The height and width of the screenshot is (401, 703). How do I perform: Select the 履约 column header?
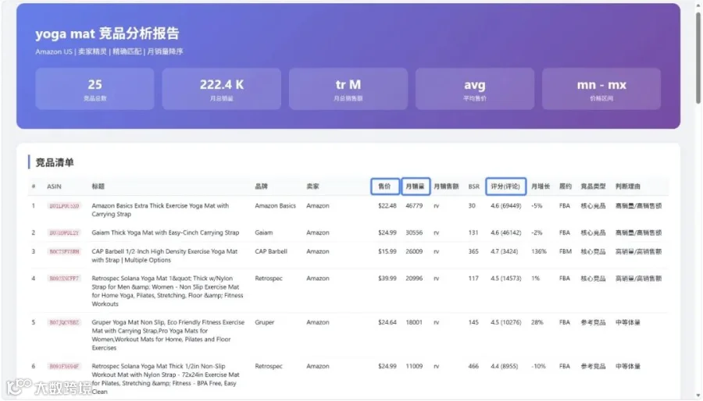pos(566,186)
